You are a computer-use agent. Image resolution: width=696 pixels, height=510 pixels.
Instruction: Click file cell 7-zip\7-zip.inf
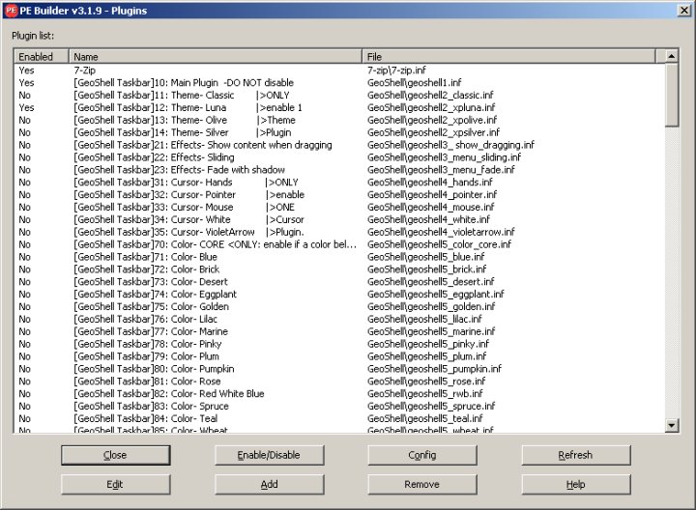pos(396,71)
